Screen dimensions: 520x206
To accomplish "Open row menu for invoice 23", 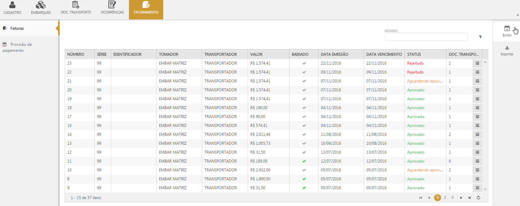I will pyautogui.click(x=477, y=63).
